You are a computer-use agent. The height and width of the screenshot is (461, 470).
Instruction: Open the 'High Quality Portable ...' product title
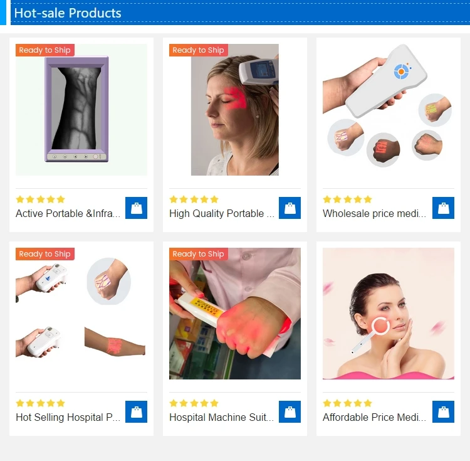point(222,213)
